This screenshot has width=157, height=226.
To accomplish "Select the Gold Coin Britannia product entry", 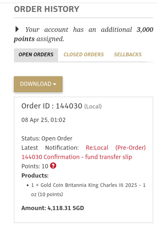I will (x=88, y=185).
